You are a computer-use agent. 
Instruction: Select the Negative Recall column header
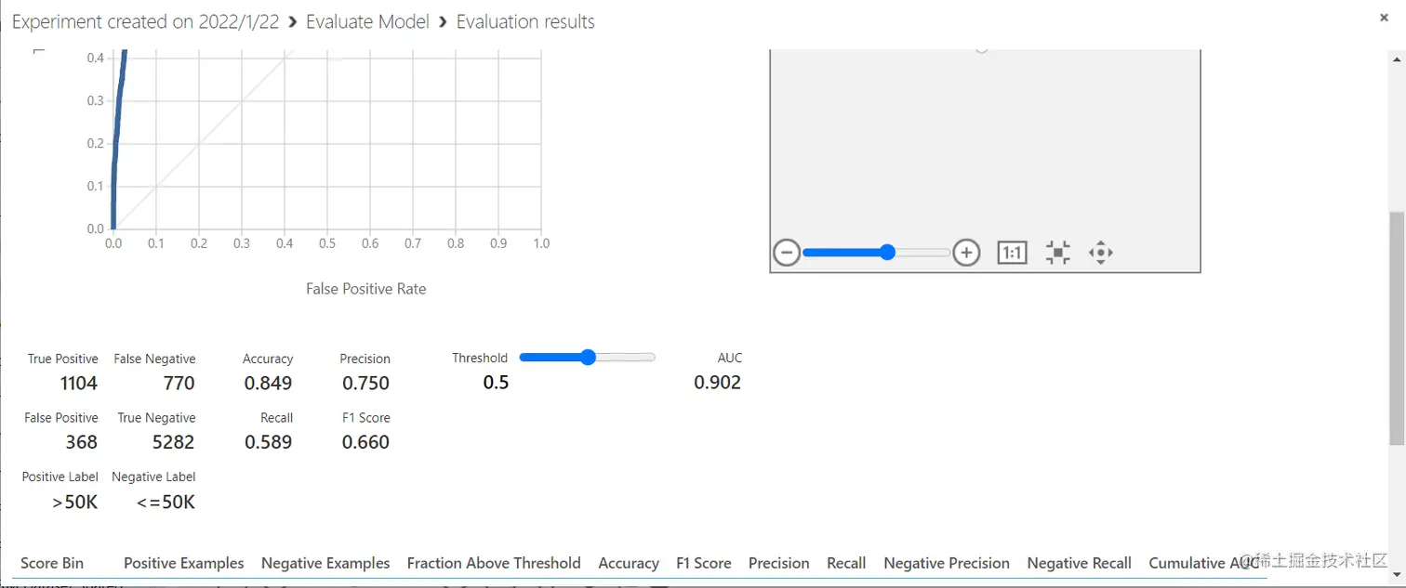click(x=1079, y=563)
